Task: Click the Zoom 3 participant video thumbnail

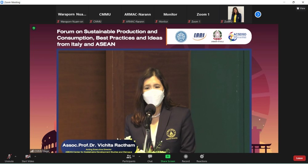Action: (x=236, y=14)
